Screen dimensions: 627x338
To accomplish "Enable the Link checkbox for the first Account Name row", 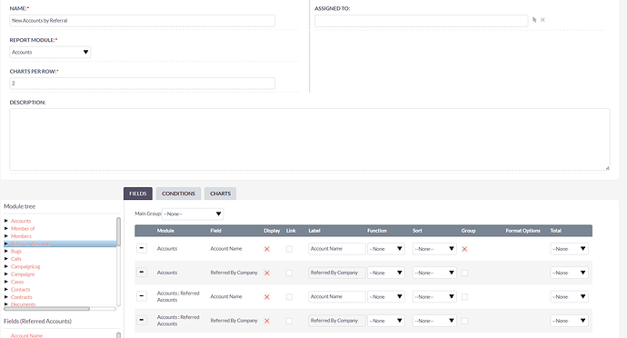I will pos(289,249).
